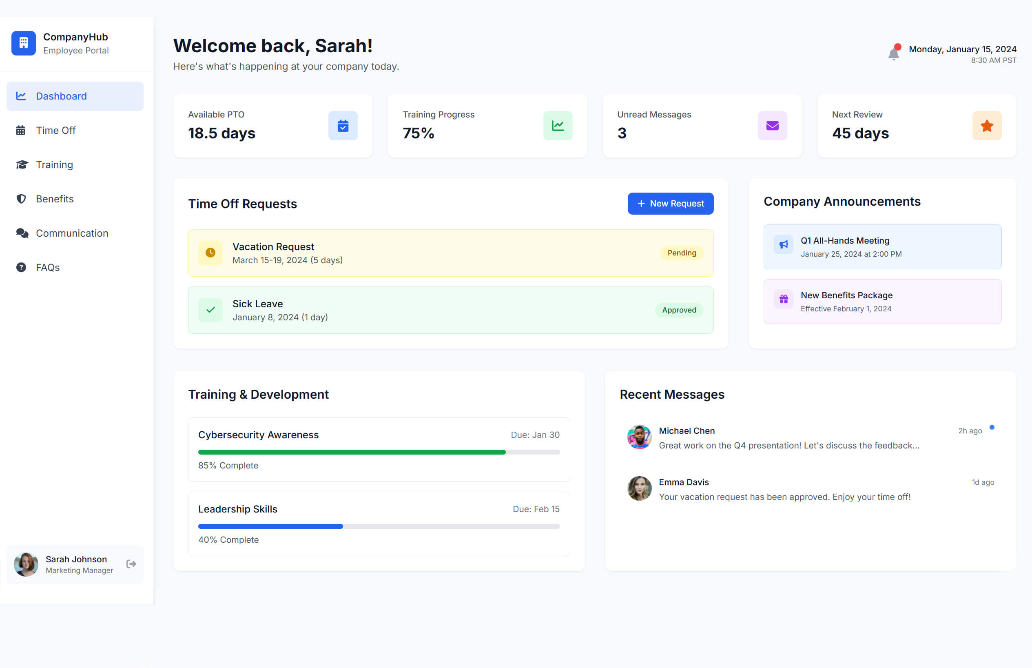Open the Time Off sidebar item
This screenshot has width=1032, height=668.
click(55, 131)
